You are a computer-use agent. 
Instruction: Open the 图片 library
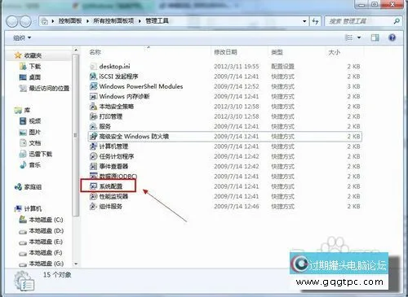(x=35, y=132)
